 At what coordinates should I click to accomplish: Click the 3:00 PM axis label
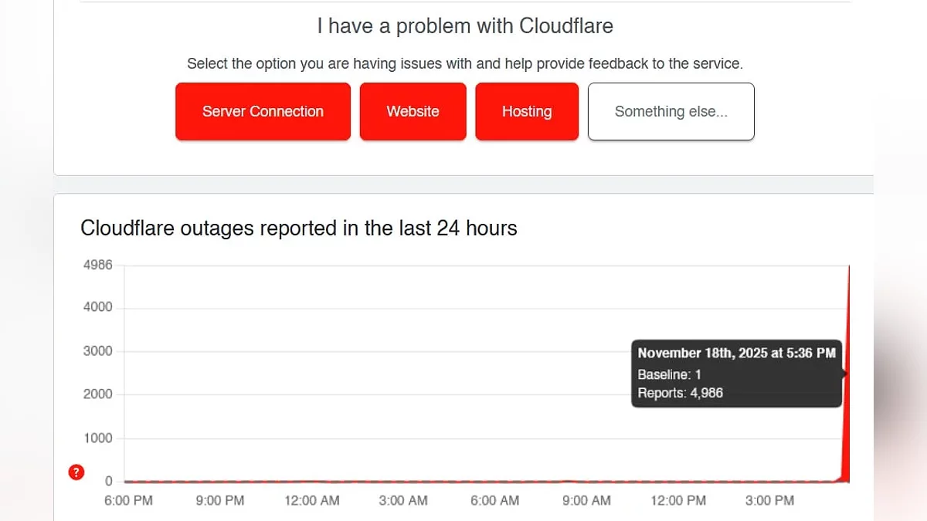(x=769, y=500)
